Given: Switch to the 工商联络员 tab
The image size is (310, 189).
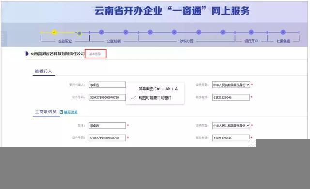Looking at the screenshot, I should click(46, 112).
